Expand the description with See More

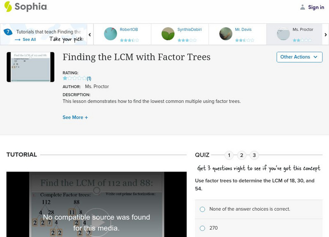[x=75, y=116]
